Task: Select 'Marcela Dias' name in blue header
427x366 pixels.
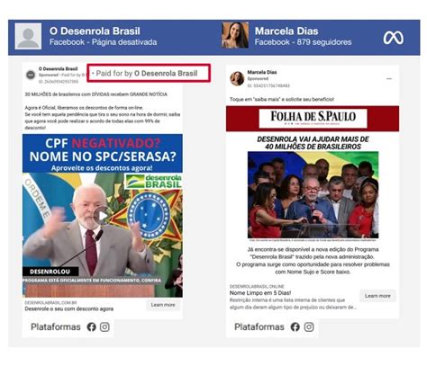Action: click(286, 31)
